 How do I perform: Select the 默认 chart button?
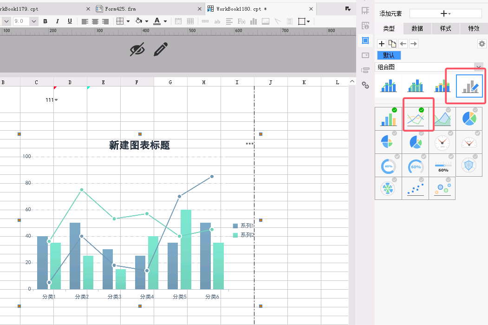click(389, 55)
